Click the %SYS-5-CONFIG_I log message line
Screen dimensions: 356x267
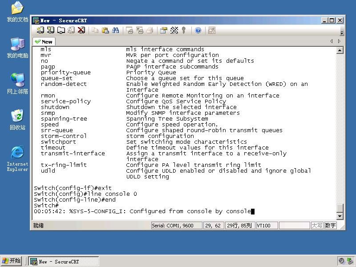[142, 211]
